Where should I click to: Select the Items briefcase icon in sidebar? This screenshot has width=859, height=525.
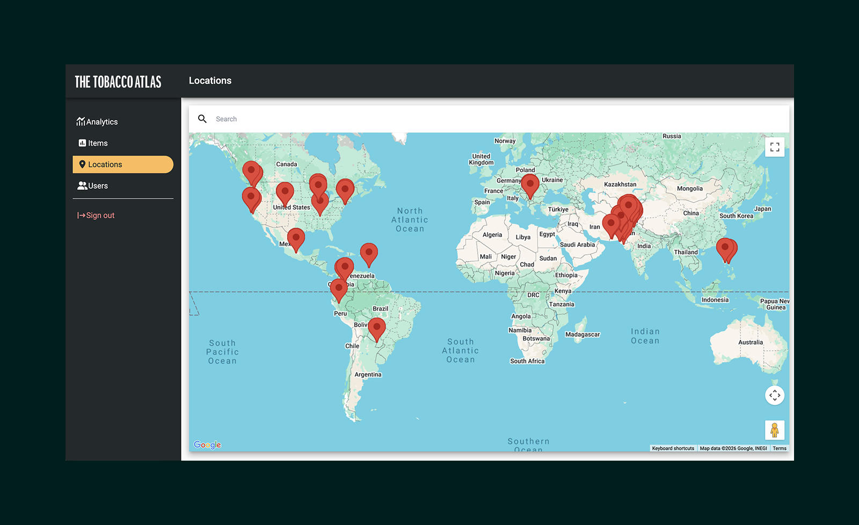pos(82,143)
